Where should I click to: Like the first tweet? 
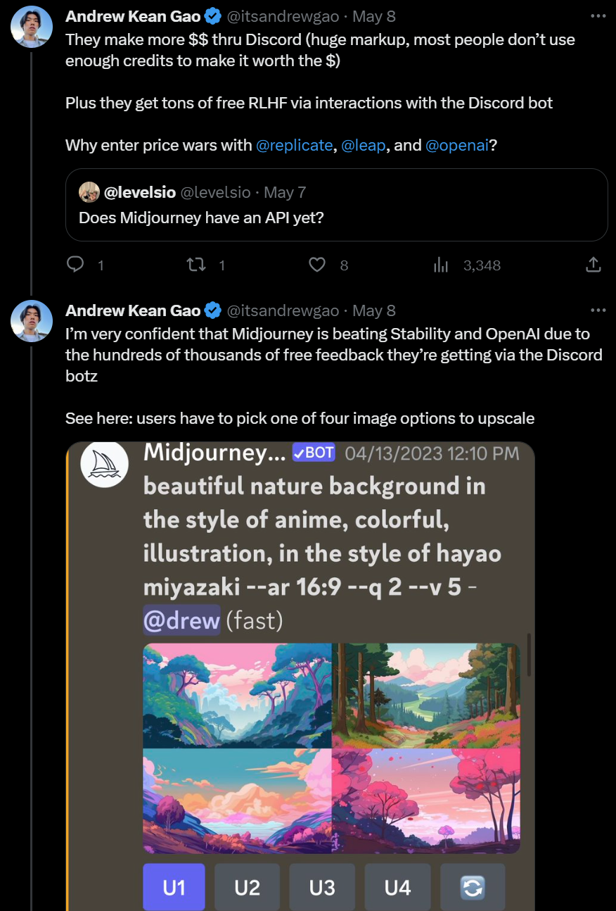[316, 264]
